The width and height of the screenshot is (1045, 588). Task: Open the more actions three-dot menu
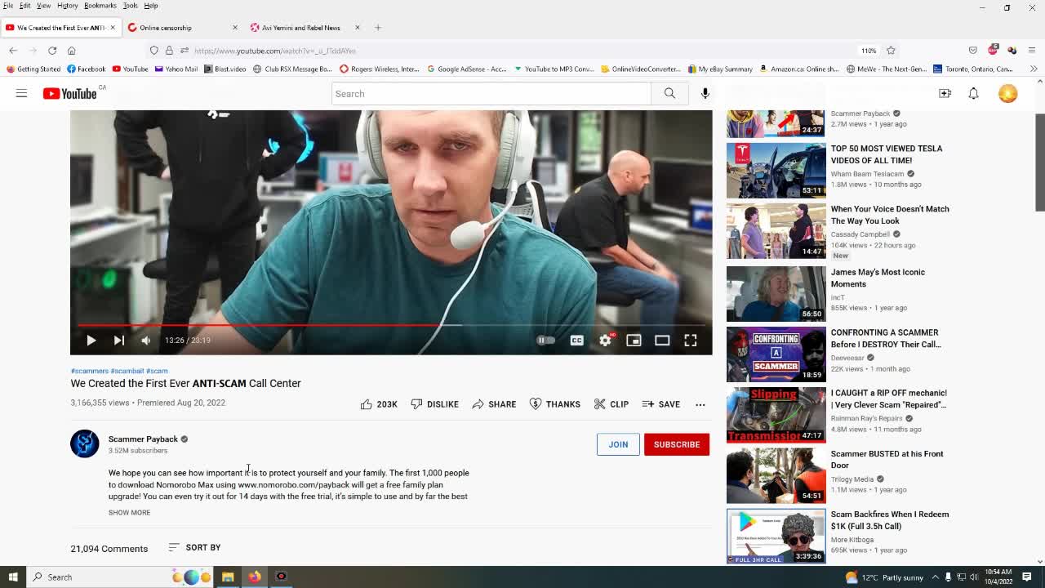point(700,404)
